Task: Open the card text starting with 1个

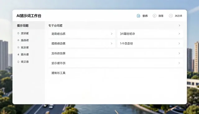Action: coord(126,43)
